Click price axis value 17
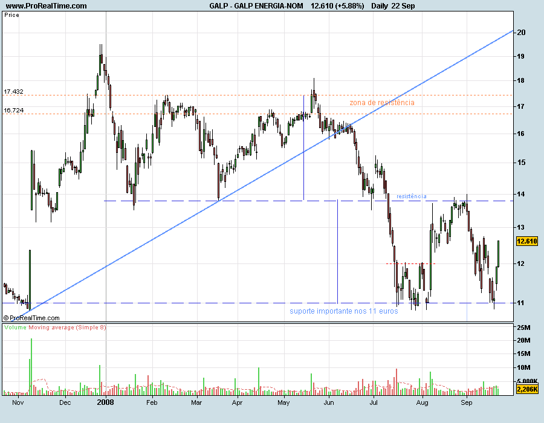 pos(520,106)
